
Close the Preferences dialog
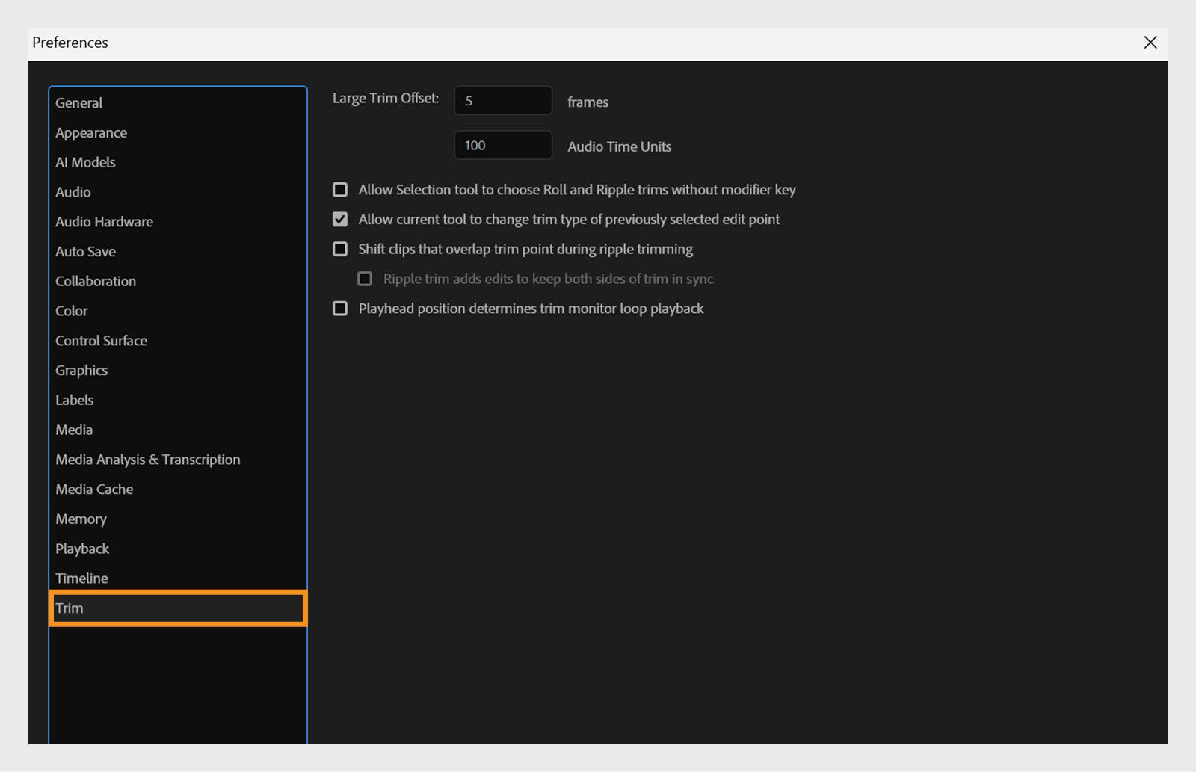click(x=1149, y=43)
